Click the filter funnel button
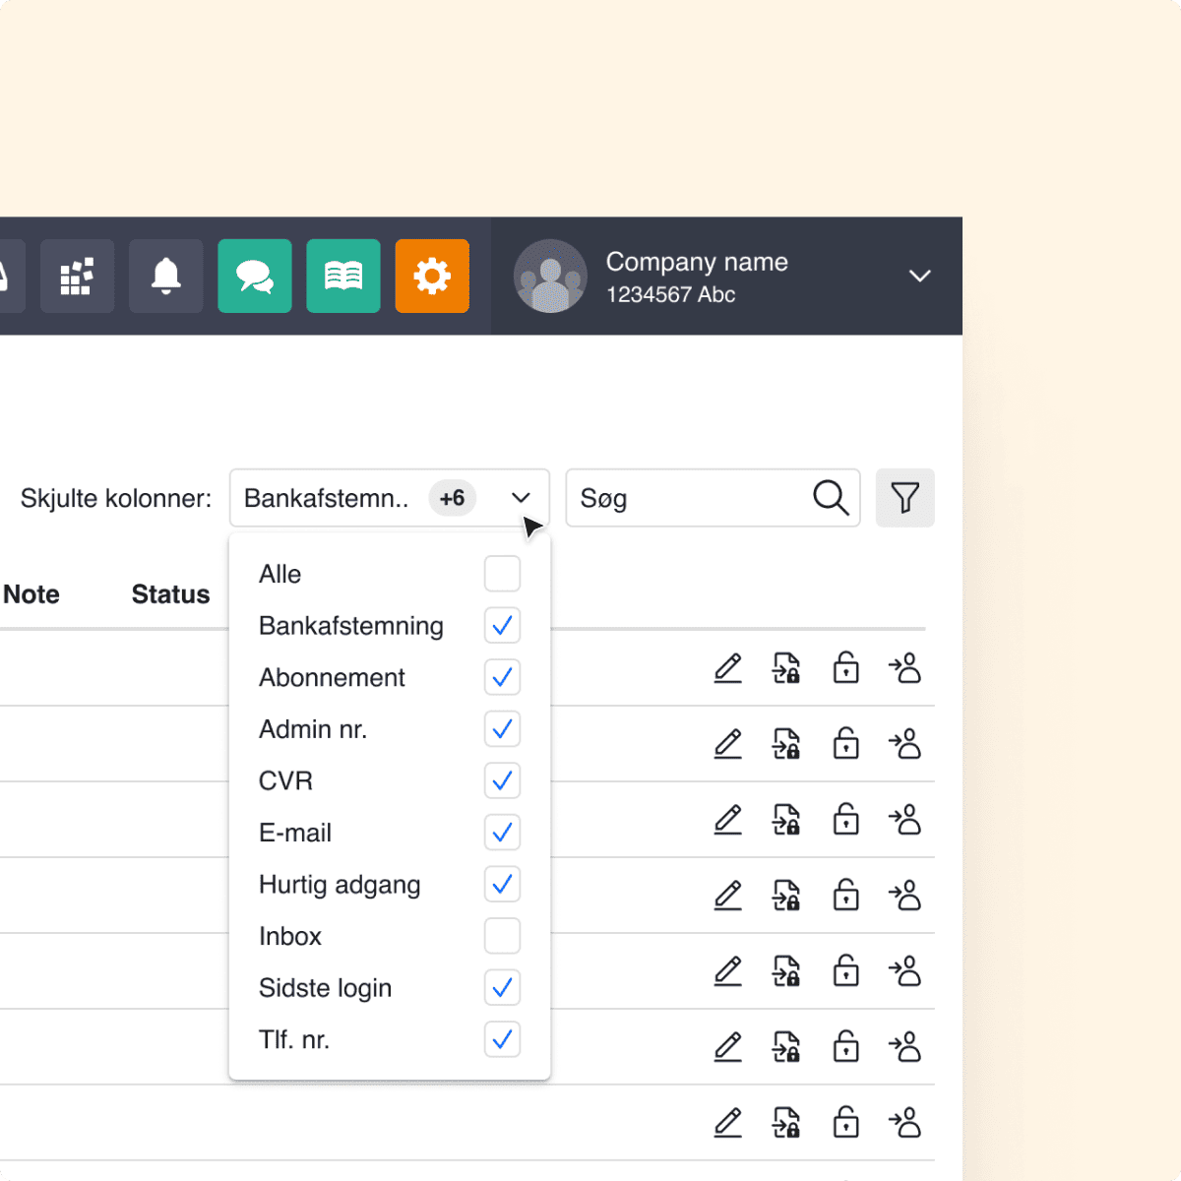Screen dimensions: 1181x1181 904,498
